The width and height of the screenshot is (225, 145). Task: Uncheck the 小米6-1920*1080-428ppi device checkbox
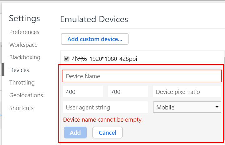66,59
